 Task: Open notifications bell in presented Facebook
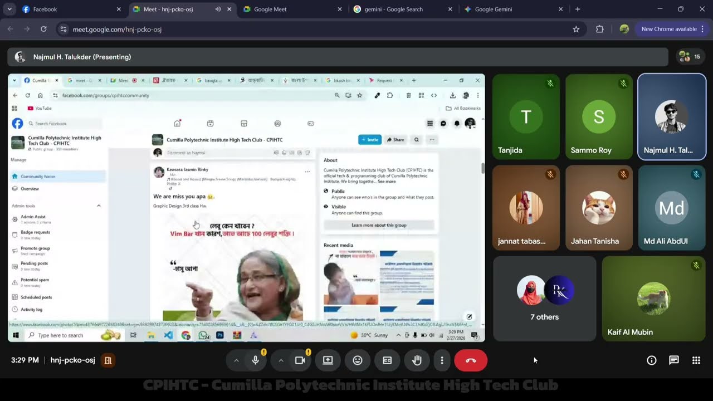pyautogui.click(x=457, y=124)
